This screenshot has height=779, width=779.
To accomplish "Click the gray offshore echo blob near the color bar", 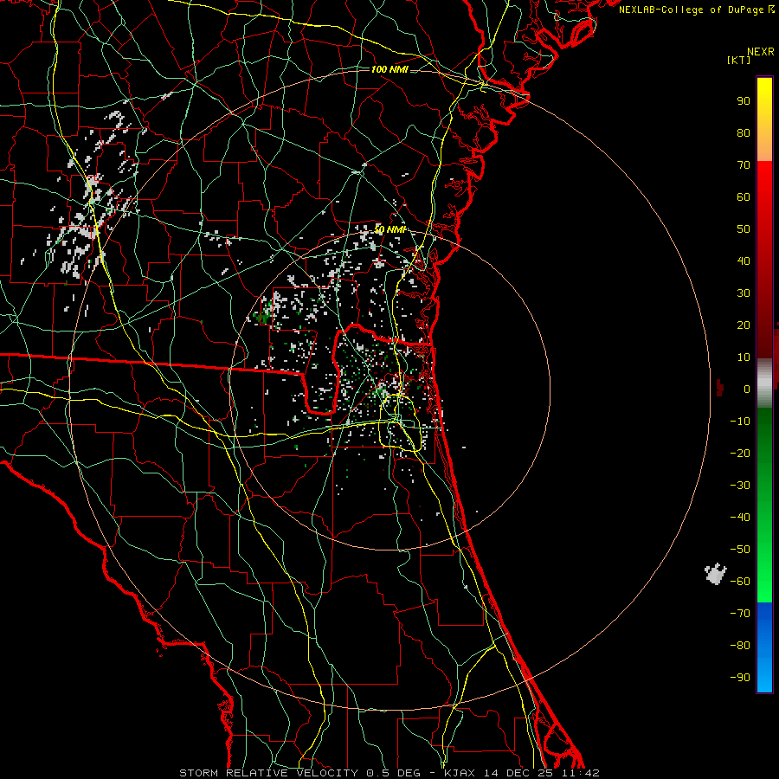I will 716,574.
